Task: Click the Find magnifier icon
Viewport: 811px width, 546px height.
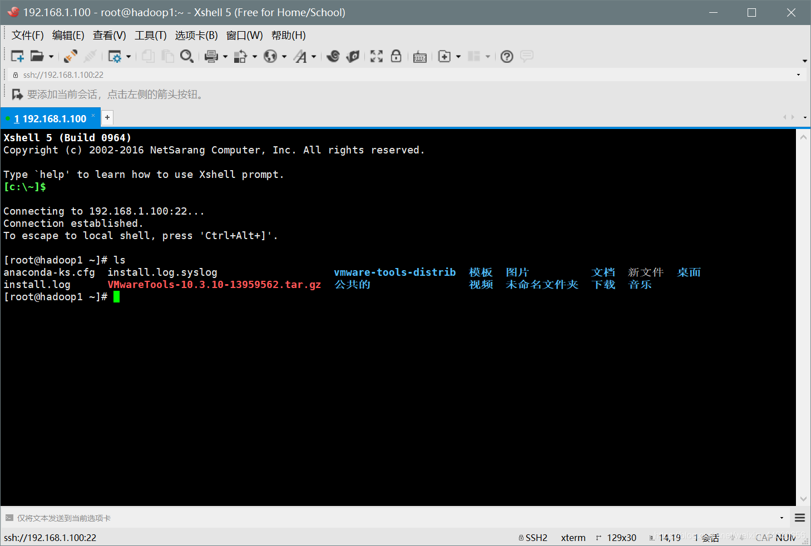Action: (187, 56)
